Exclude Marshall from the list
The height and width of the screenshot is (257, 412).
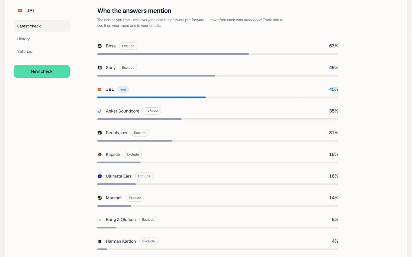[135, 198]
